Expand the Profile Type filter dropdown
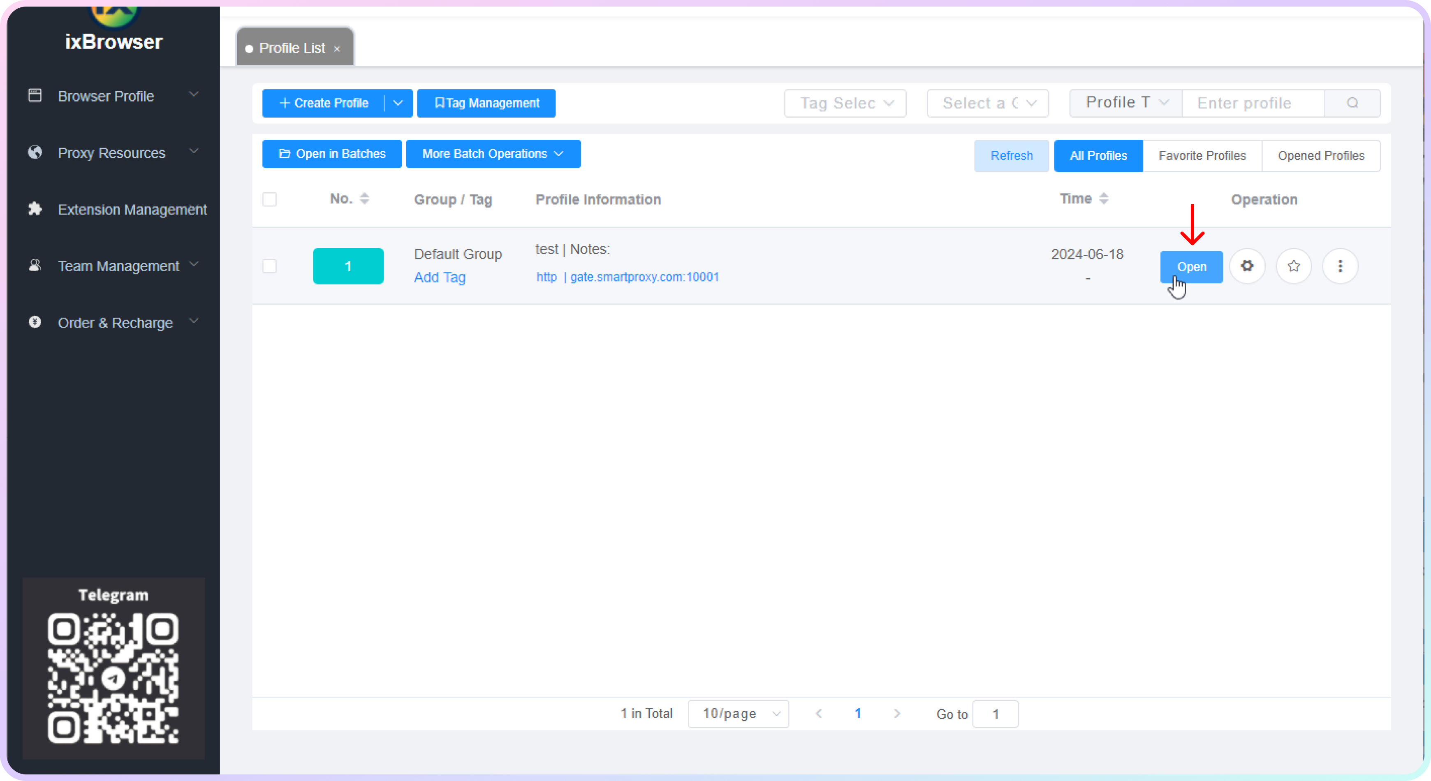1431x781 pixels. (1124, 103)
